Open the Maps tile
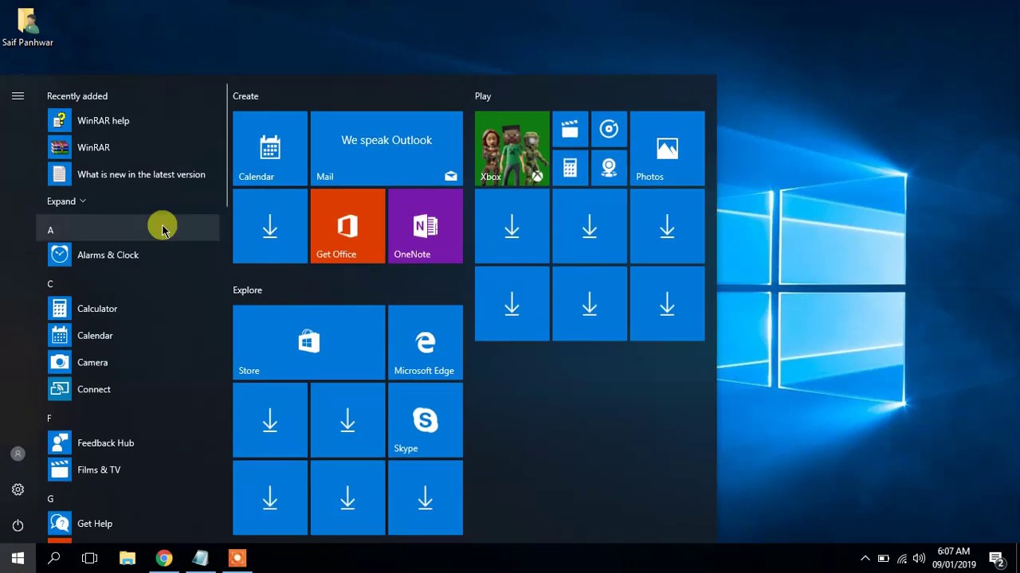The image size is (1020, 573). [609, 167]
